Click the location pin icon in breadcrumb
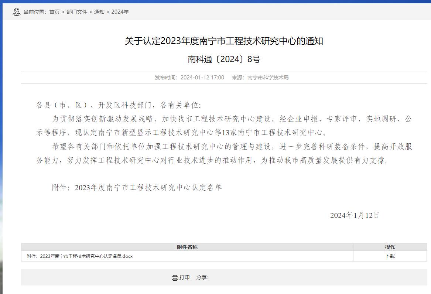This screenshot has height=294, width=431. pyautogui.click(x=17, y=12)
